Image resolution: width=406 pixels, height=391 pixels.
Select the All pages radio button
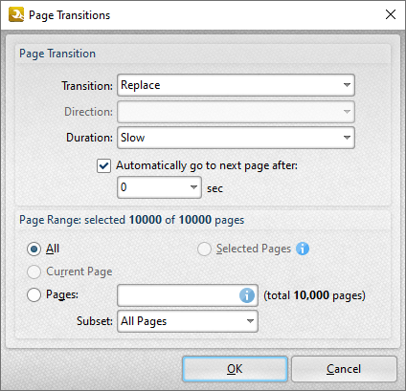pyautogui.click(x=34, y=249)
